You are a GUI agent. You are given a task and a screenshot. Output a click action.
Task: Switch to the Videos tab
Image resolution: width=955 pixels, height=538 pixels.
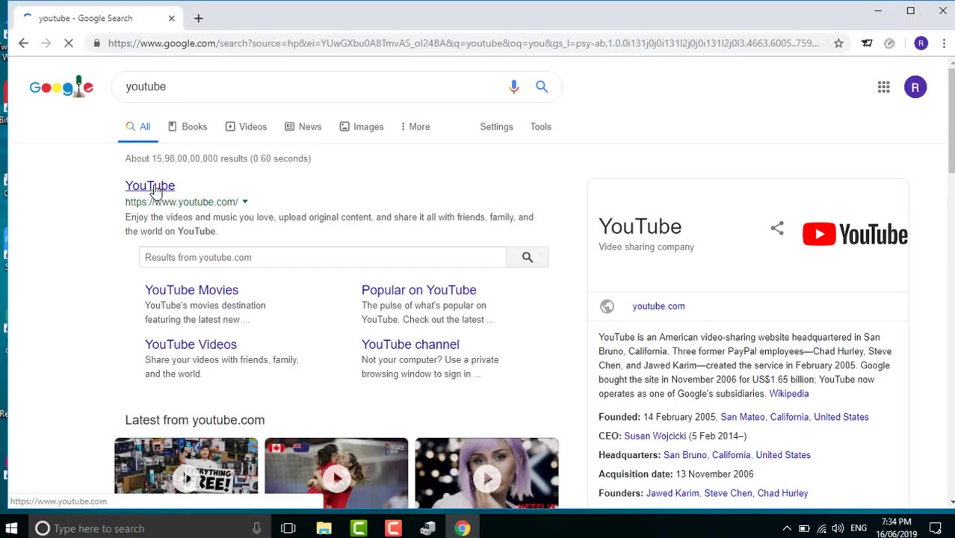pyautogui.click(x=246, y=127)
